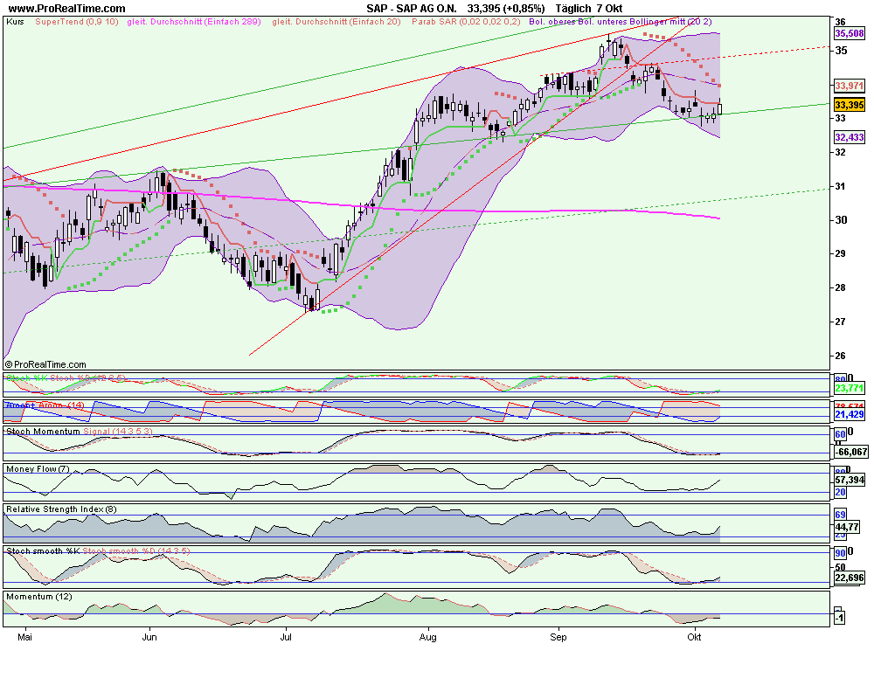Click the "Stoch Momentum" indicator label
Viewport: 874px width, 699px height.
tap(43, 432)
